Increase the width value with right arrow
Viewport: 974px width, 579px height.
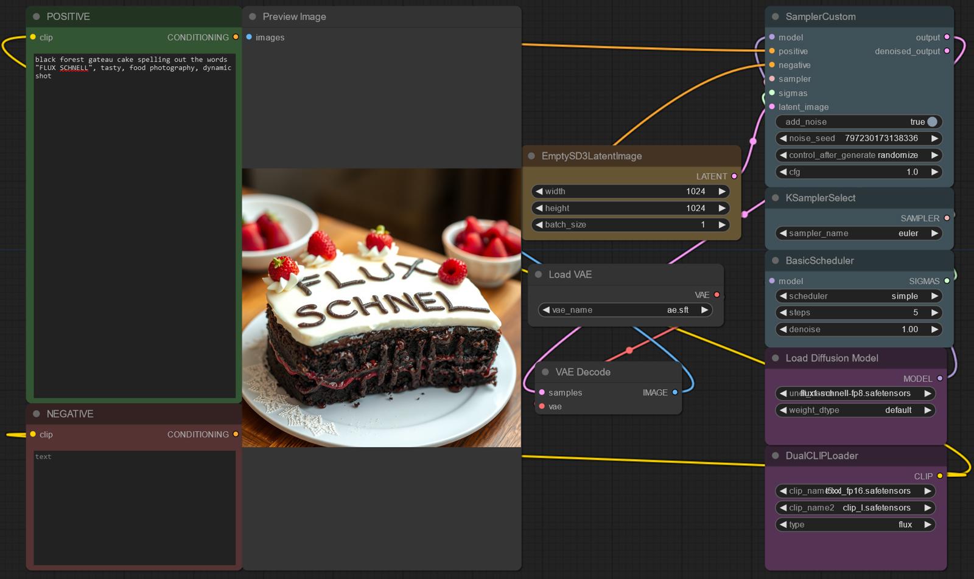coord(722,192)
